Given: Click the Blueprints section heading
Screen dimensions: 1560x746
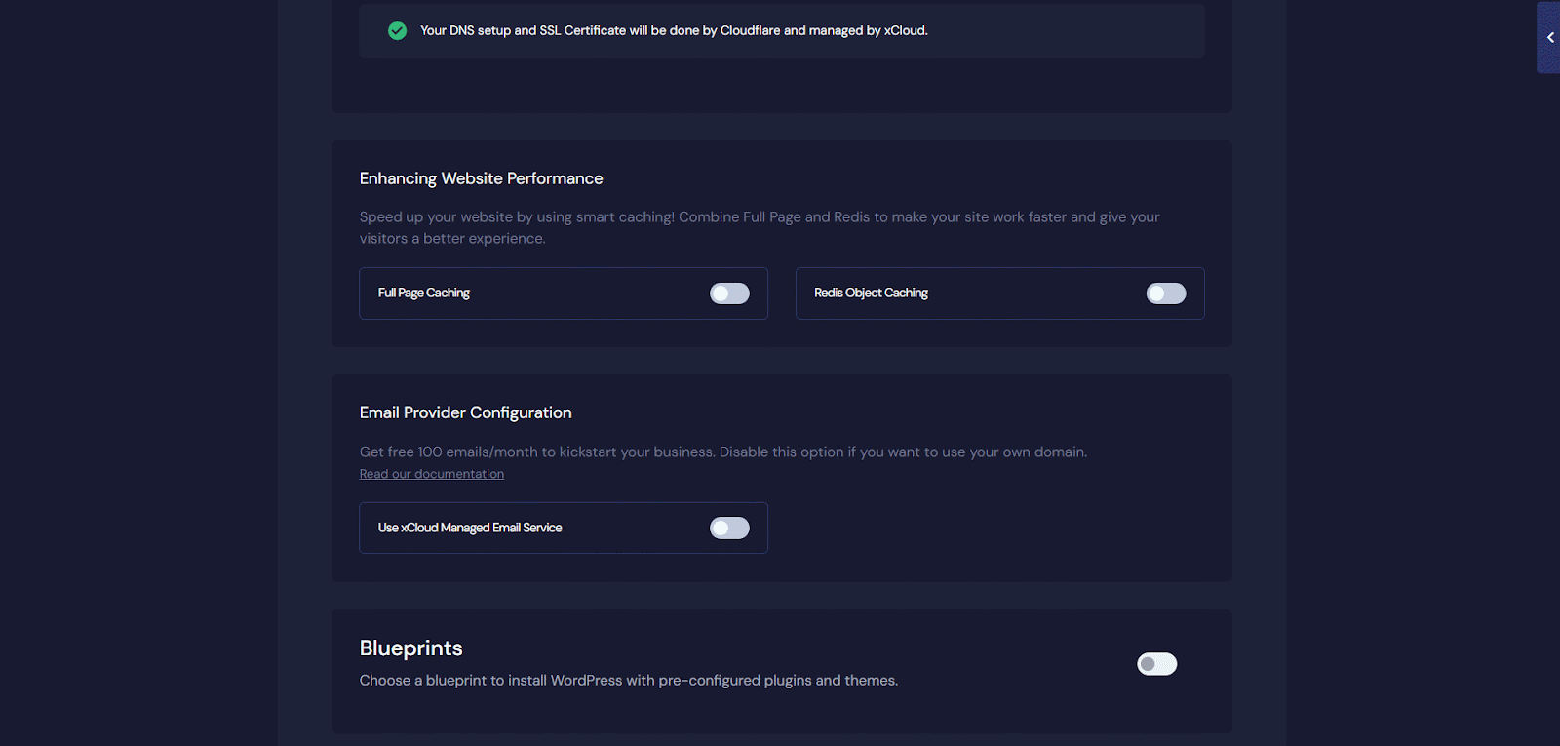Looking at the screenshot, I should (410, 647).
